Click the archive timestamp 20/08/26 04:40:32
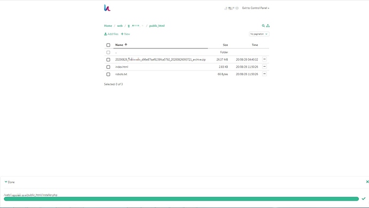 (247, 60)
